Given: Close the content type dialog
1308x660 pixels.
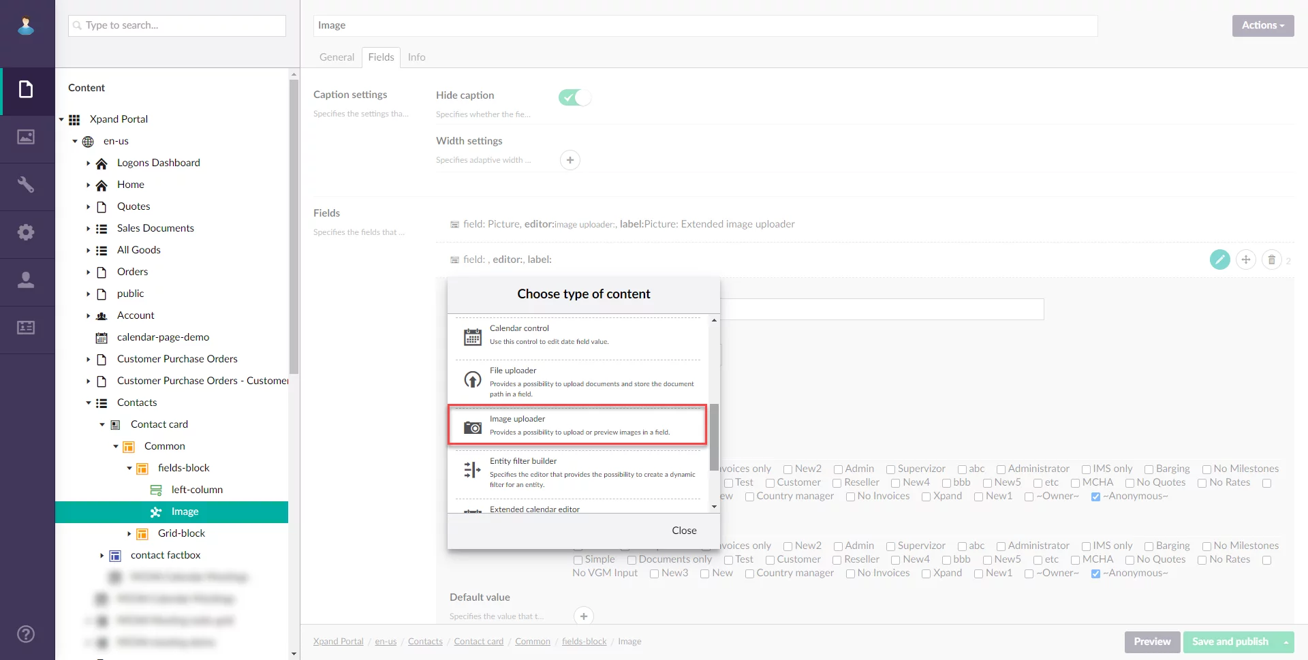Looking at the screenshot, I should pos(684,531).
